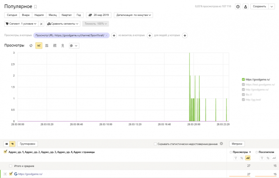Select the Сегодня period tab
The width and height of the screenshot is (279, 178).
click(12, 15)
